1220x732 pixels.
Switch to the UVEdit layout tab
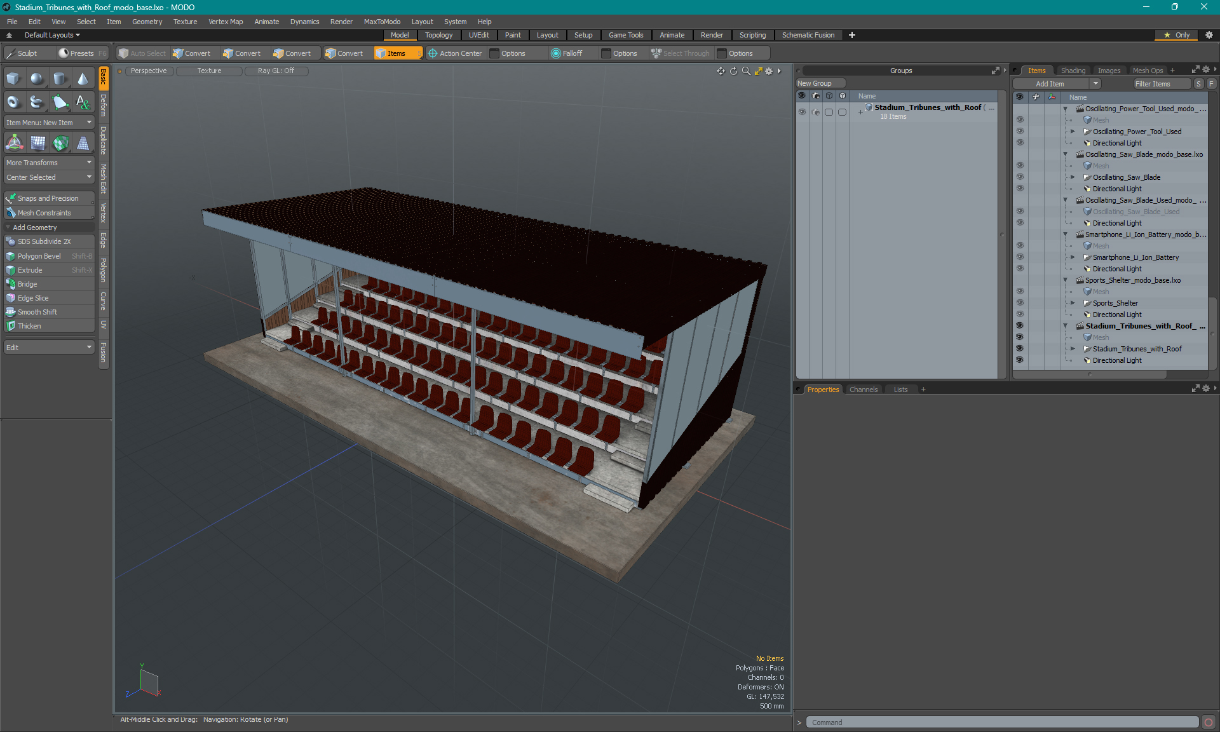pyautogui.click(x=478, y=35)
